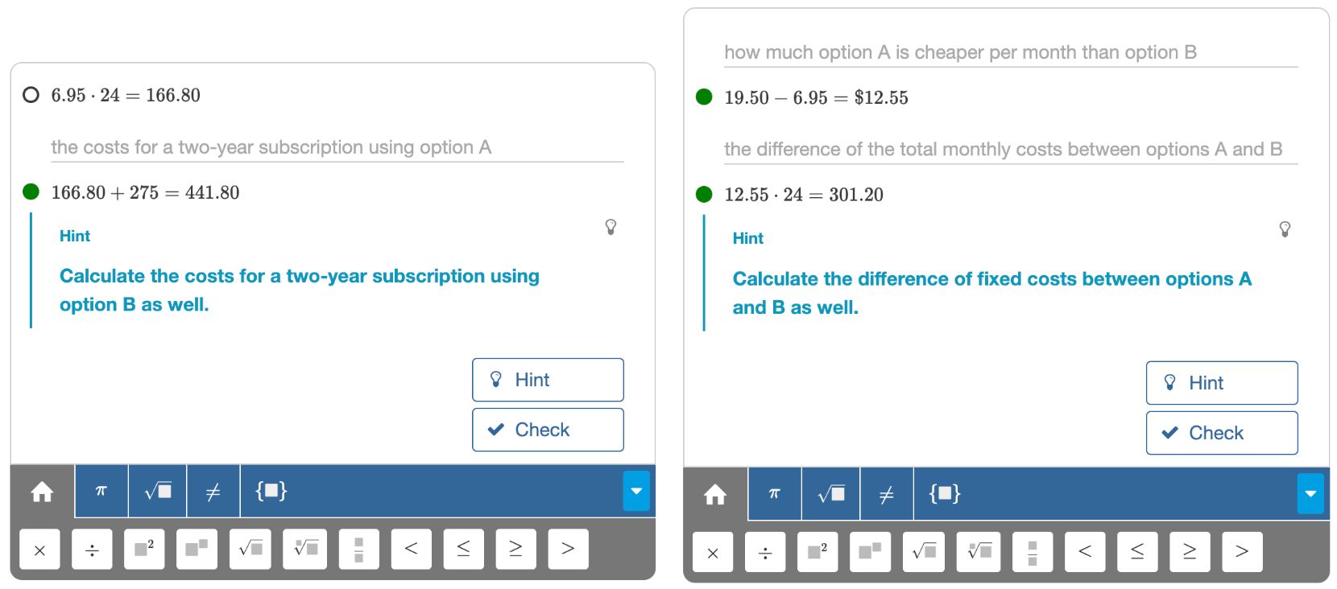This screenshot has width=1337, height=589.
Task: Select the empty radio button beside 6.95·24=166.80
Action: click(x=31, y=95)
